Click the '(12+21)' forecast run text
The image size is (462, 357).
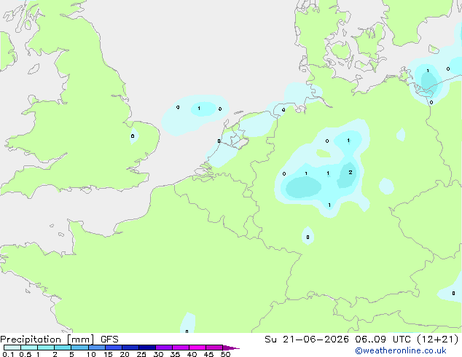pos(438,340)
